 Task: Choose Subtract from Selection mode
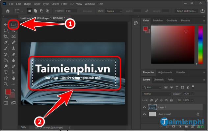[41, 11]
